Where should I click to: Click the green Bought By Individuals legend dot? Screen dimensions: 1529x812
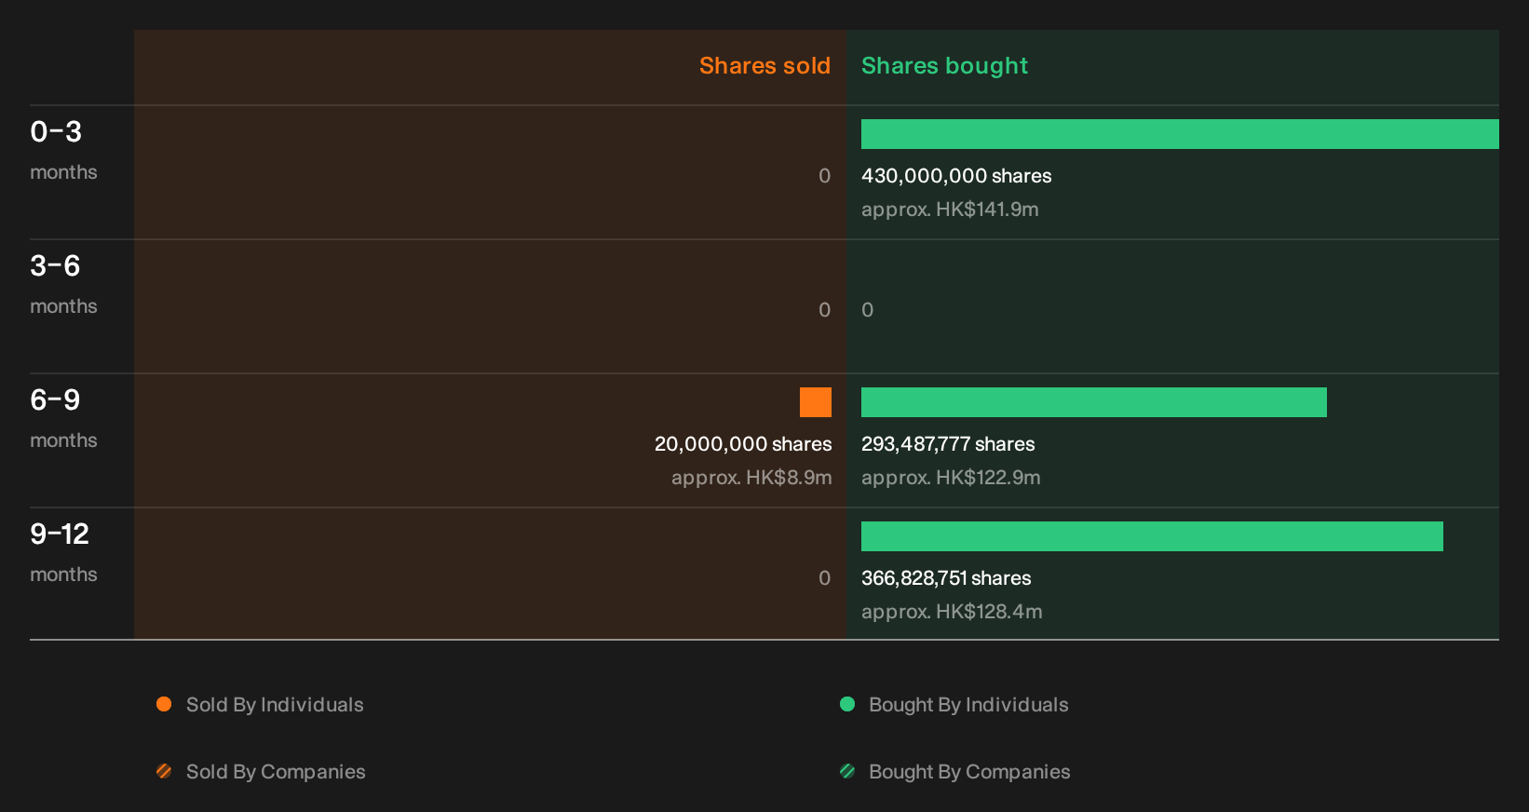click(x=847, y=704)
